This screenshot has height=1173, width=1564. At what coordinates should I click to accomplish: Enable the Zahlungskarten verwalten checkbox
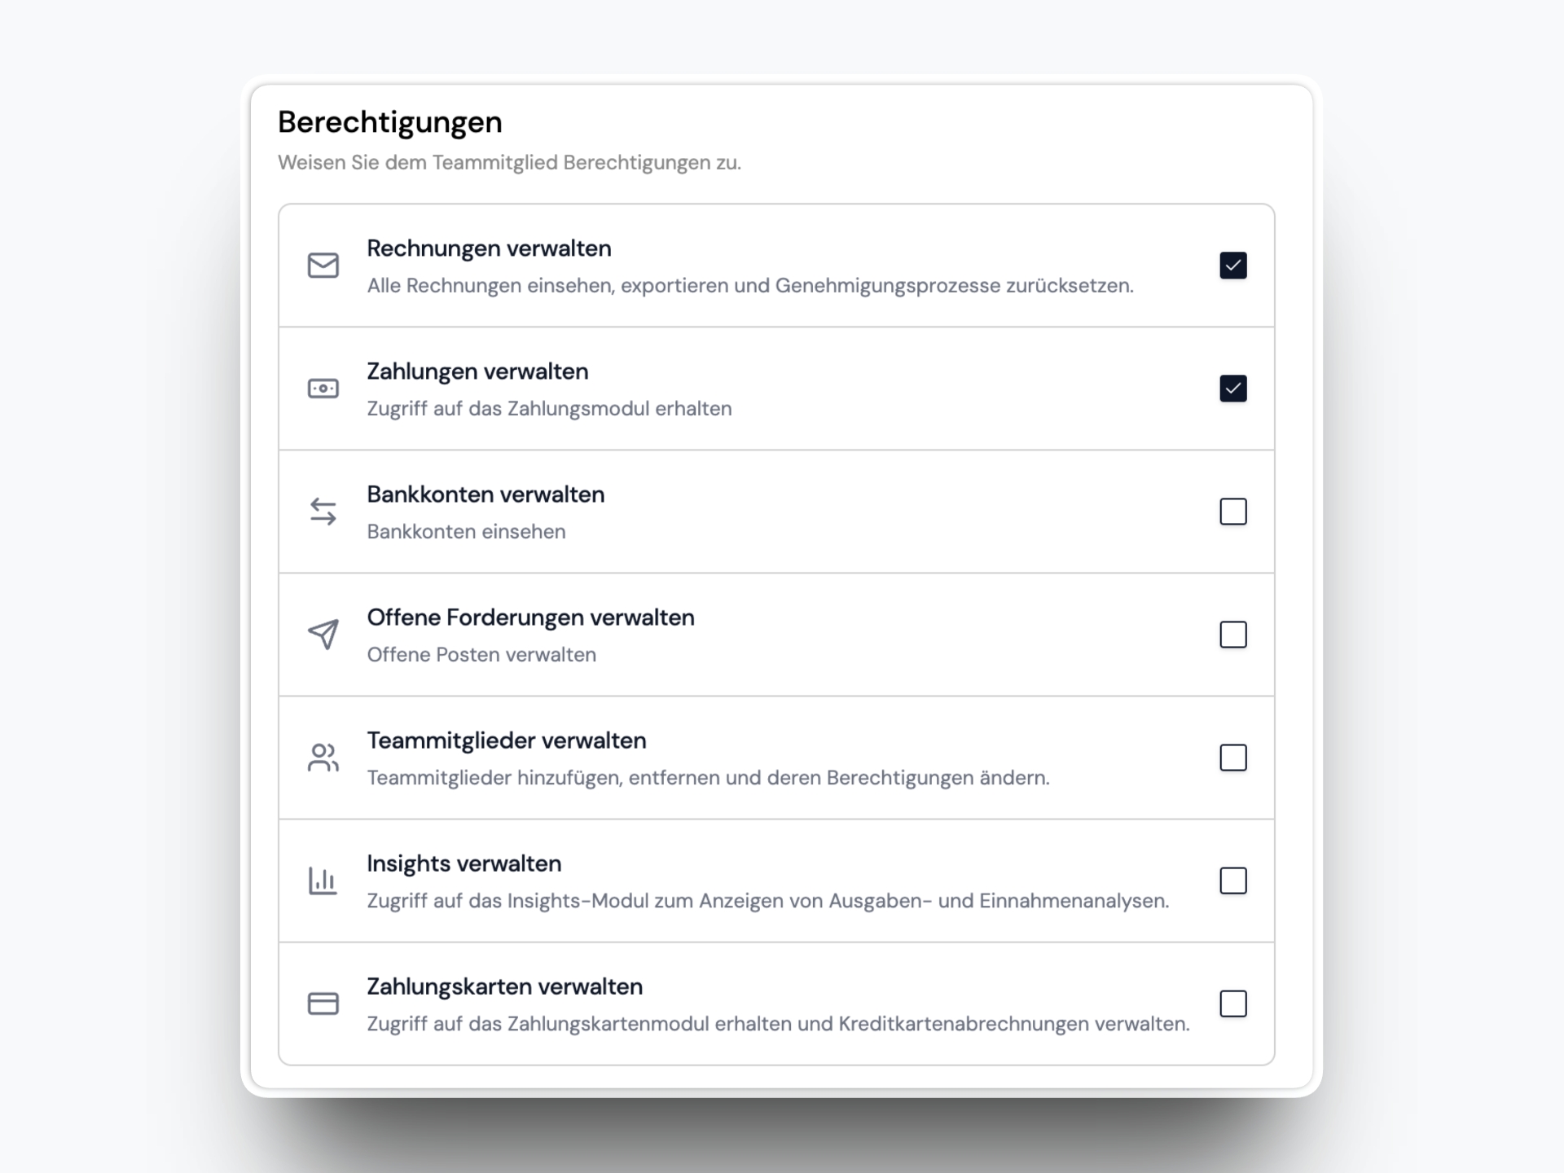pos(1233,1004)
